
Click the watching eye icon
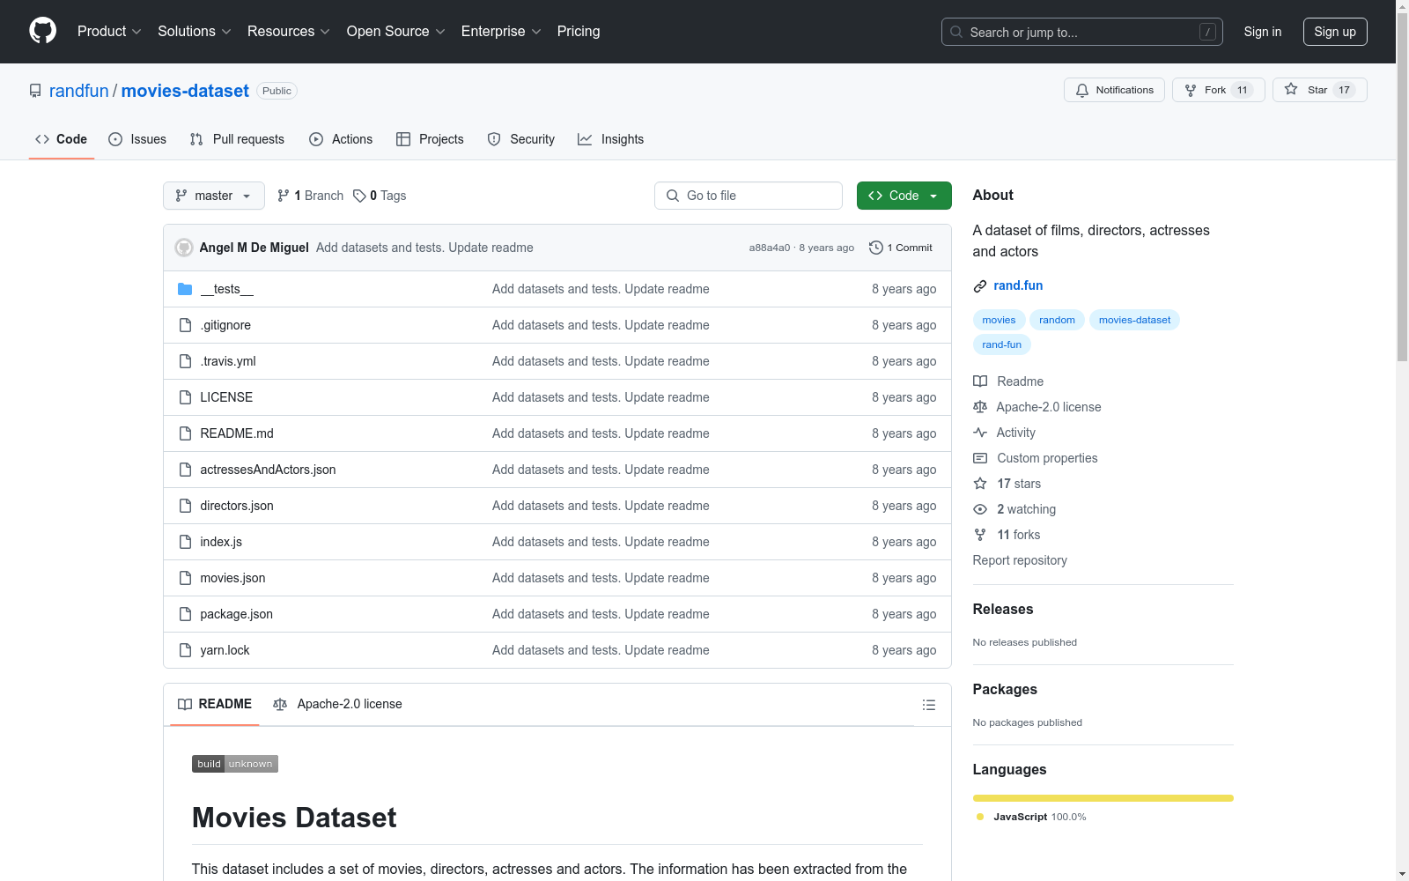point(980,509)
